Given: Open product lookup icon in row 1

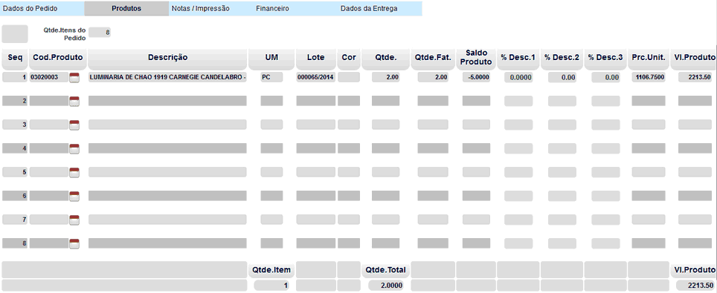Looking at the screenshot, I should 74,78.
